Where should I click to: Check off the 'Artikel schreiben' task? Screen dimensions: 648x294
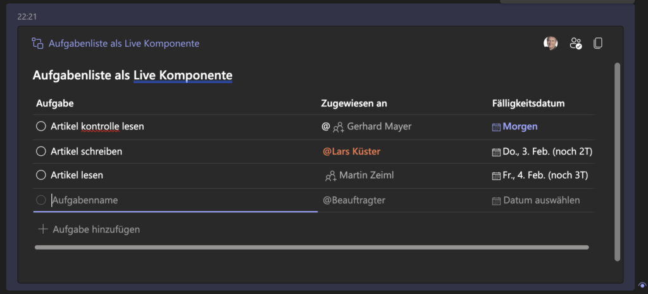(x=41, y=151)
